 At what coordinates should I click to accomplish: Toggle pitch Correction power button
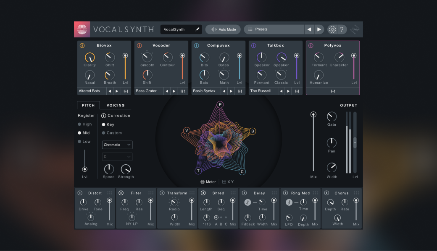[103, 116]
